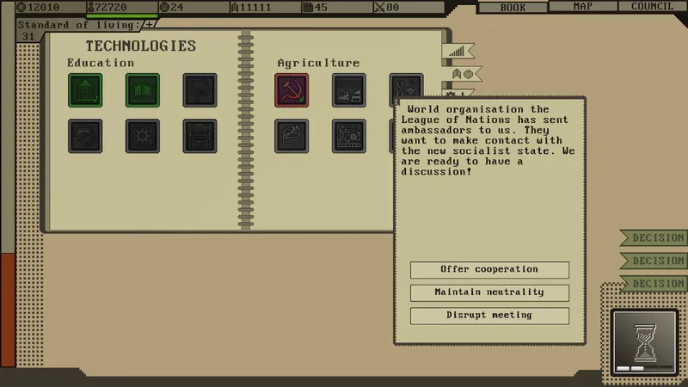
Task: Open the bottom DECISION notification
Action: (x=656, y=283)
